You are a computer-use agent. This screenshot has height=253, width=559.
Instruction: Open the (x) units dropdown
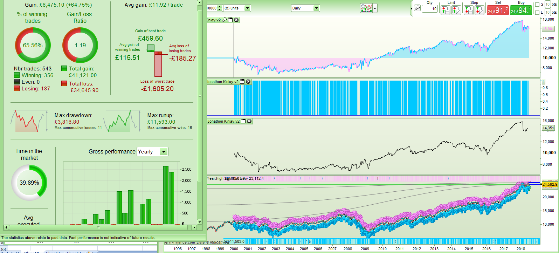pyautogui.click(x=237, y=8)
